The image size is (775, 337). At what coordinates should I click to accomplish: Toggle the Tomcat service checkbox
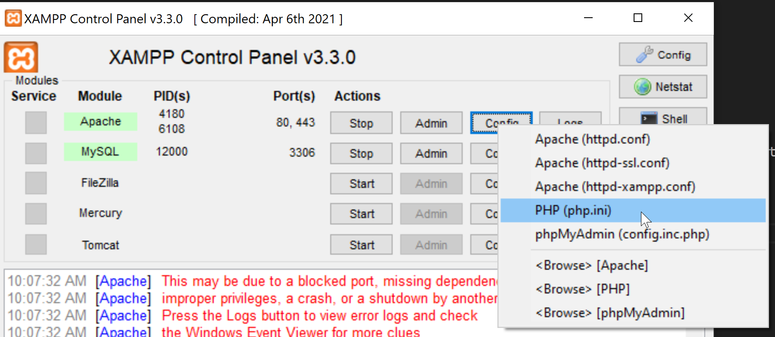(36, 245)
